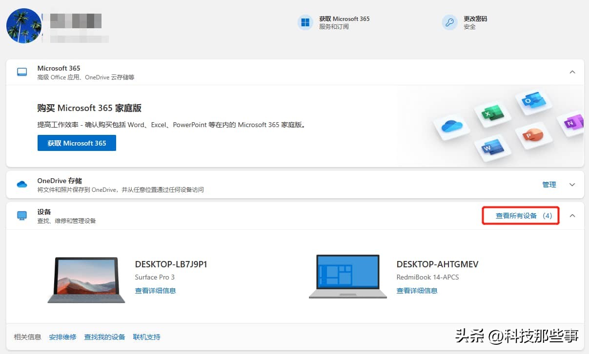Open the 管理 link for OneDrive storage

pos(549,185)
